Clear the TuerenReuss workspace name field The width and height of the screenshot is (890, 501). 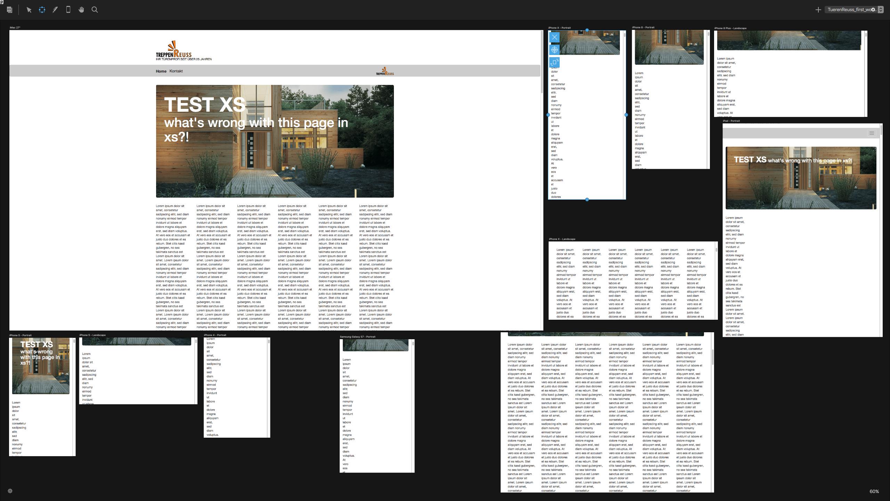(x=873, y=10)
